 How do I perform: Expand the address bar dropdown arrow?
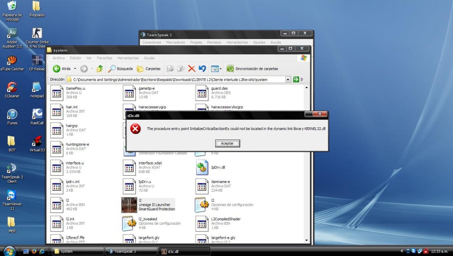click(288, 79)
